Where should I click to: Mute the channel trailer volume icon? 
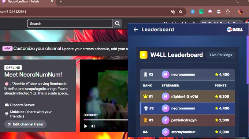(93, 126)
